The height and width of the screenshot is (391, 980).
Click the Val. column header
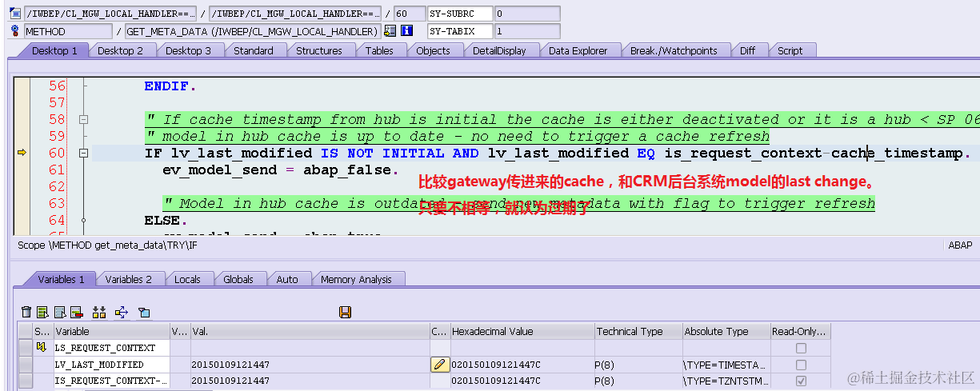[309, 331]
